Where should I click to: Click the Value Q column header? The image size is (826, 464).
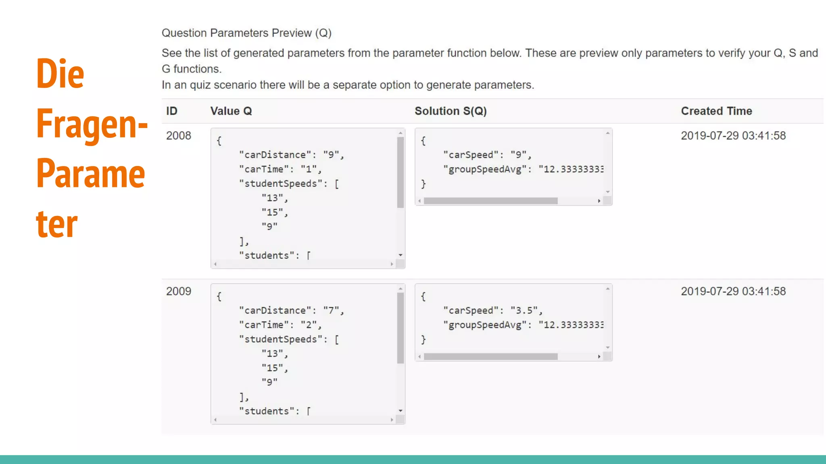click(x=231, y=111)
